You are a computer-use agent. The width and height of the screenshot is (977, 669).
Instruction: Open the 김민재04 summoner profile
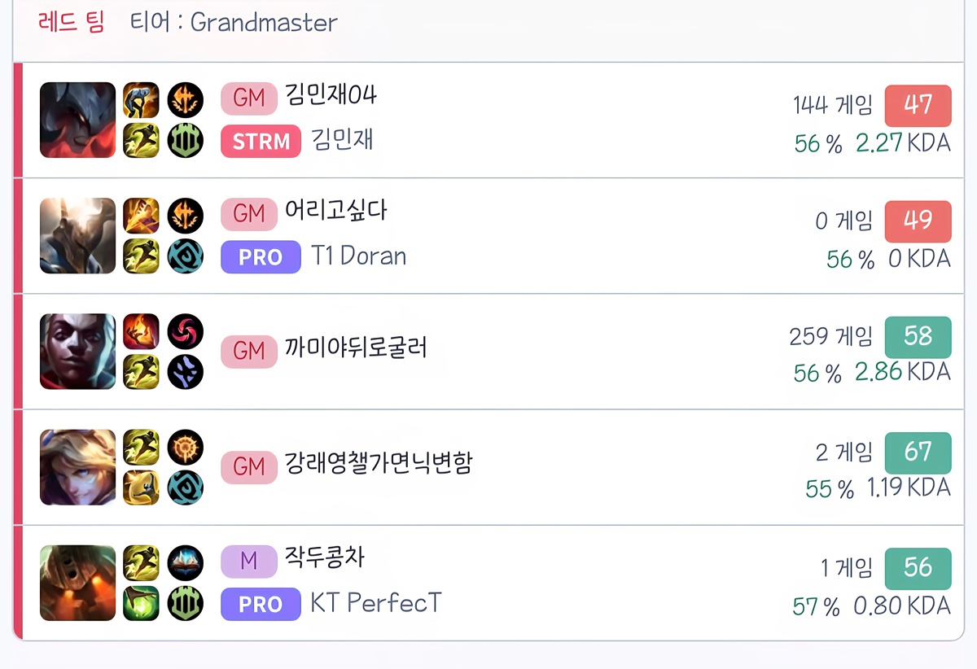331,96
